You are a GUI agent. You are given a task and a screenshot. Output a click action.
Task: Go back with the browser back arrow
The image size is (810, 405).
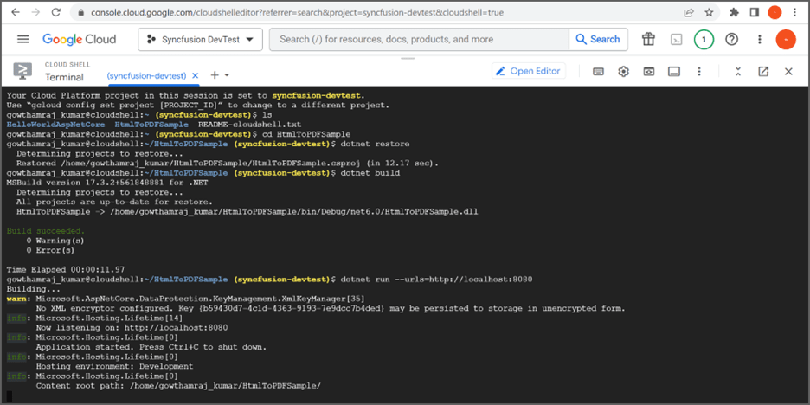click(16, 12)
